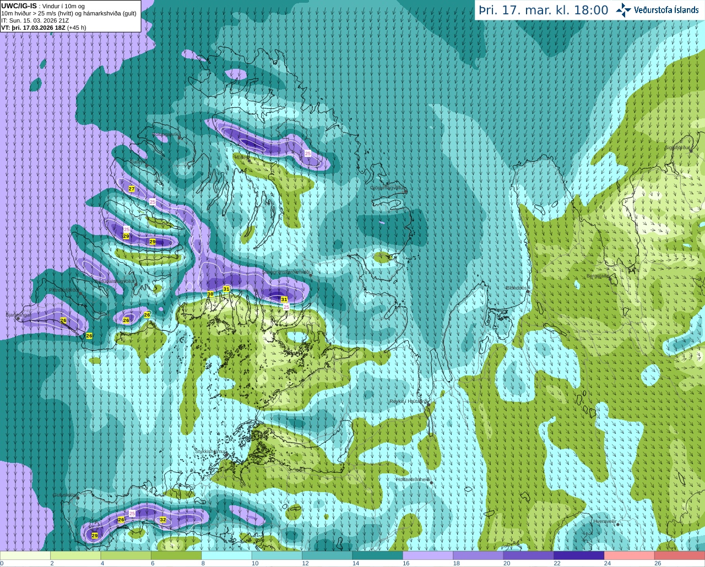This screenshot has width=705, height=567.
Task: Click the Holtavörðuheiði station dot
Action: click(x=431, y=483)
